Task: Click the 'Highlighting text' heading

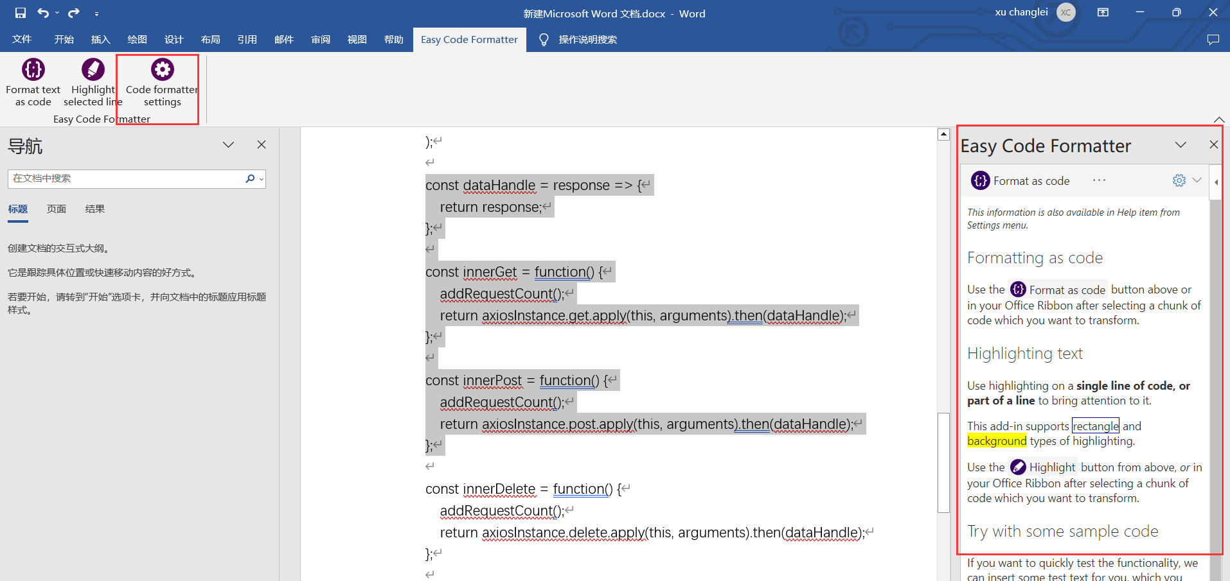Action: [x=1025, y=354]
